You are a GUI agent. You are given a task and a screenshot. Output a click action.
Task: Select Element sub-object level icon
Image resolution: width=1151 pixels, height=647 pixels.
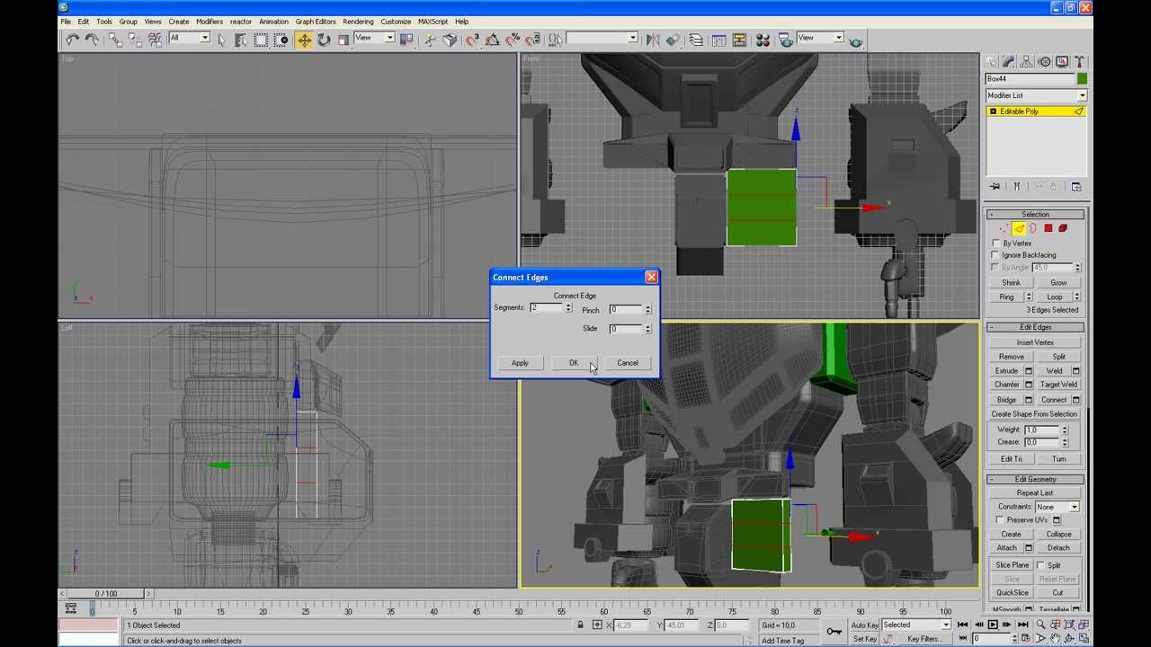(x=1062, y=228)
